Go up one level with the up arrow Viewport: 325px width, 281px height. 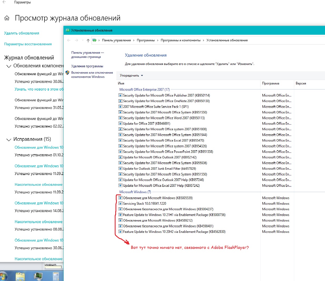point(88,40)
